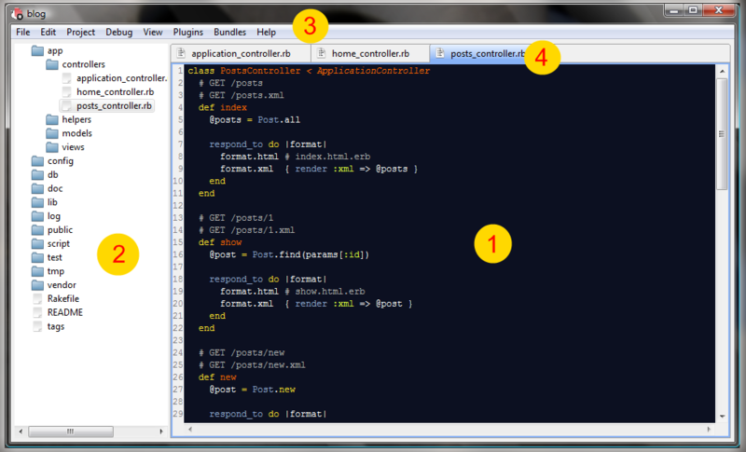
Task: Click the README file icon
Action: [37, 312]
